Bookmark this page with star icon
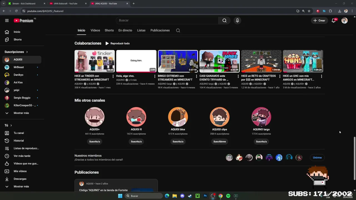Image resolution: width=356 pixels, height=200 pixels. [x=309, y=11]
